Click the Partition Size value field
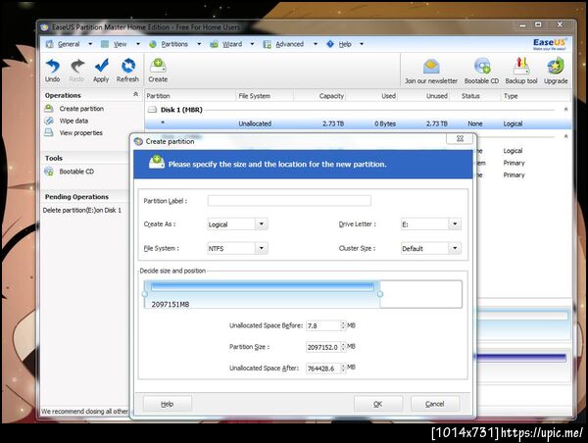The width and height of the screenshot is (588, 443). (323, 347)
